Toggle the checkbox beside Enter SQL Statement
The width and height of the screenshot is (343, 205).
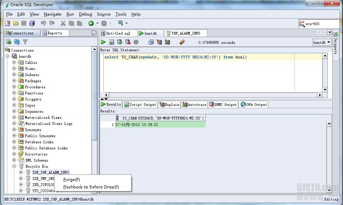pos(330,50)
